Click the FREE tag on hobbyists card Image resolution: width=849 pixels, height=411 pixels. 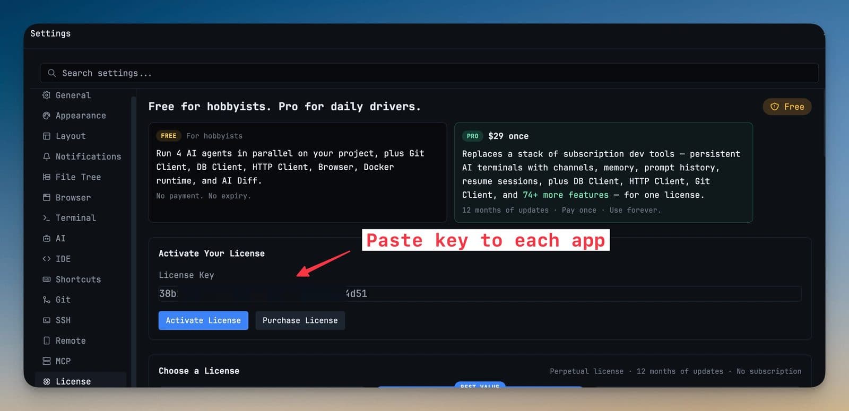[x=169, y=136]
